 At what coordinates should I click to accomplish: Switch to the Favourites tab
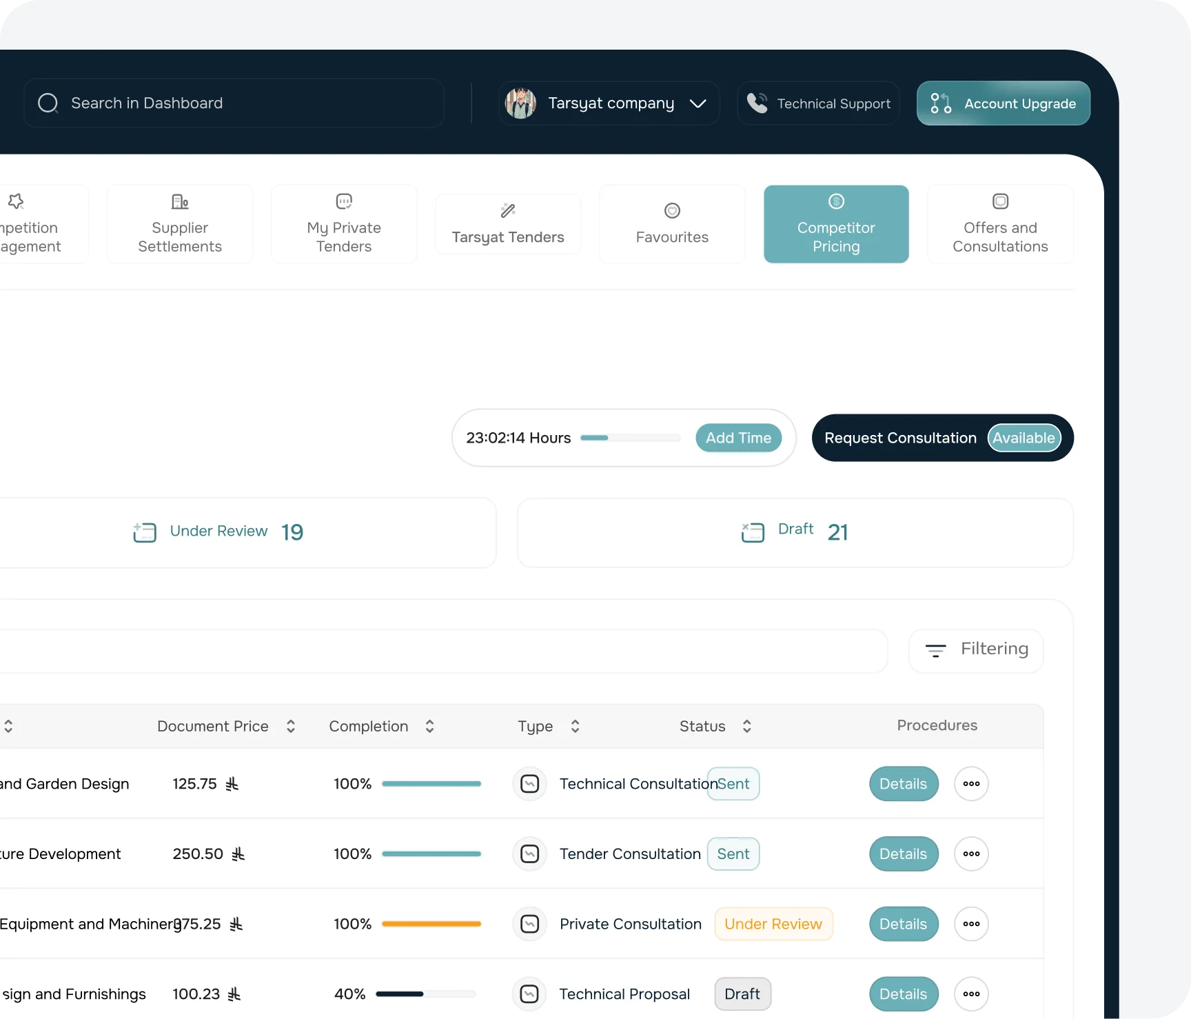coord(672,225)
